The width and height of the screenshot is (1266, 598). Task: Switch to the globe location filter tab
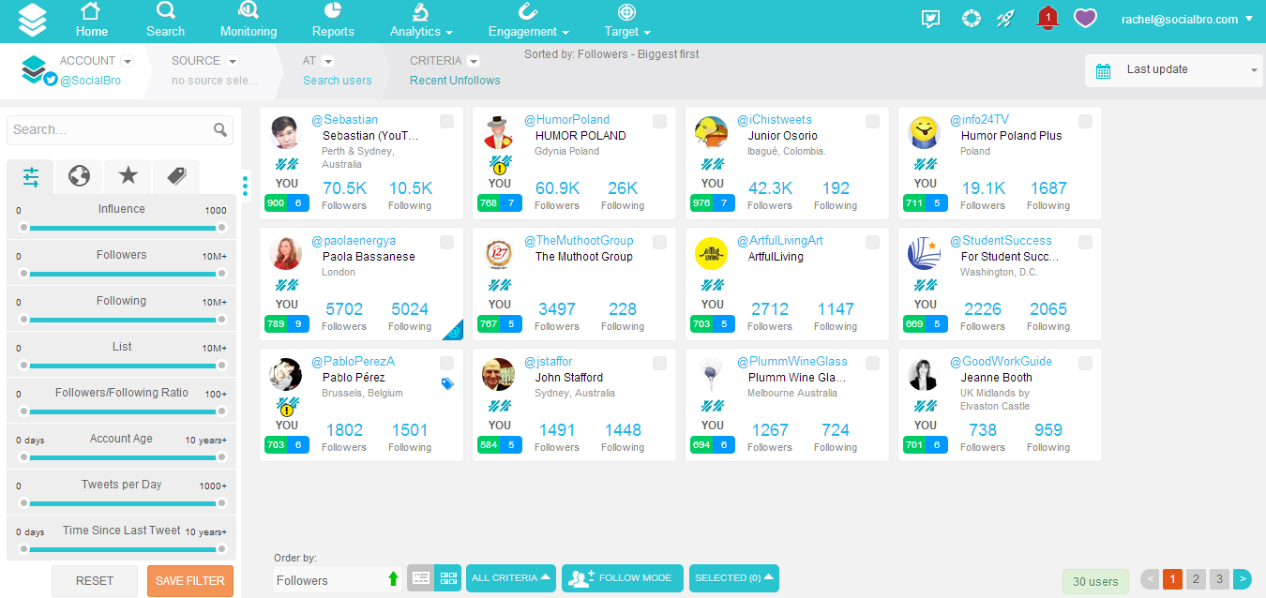coord(80,176)
